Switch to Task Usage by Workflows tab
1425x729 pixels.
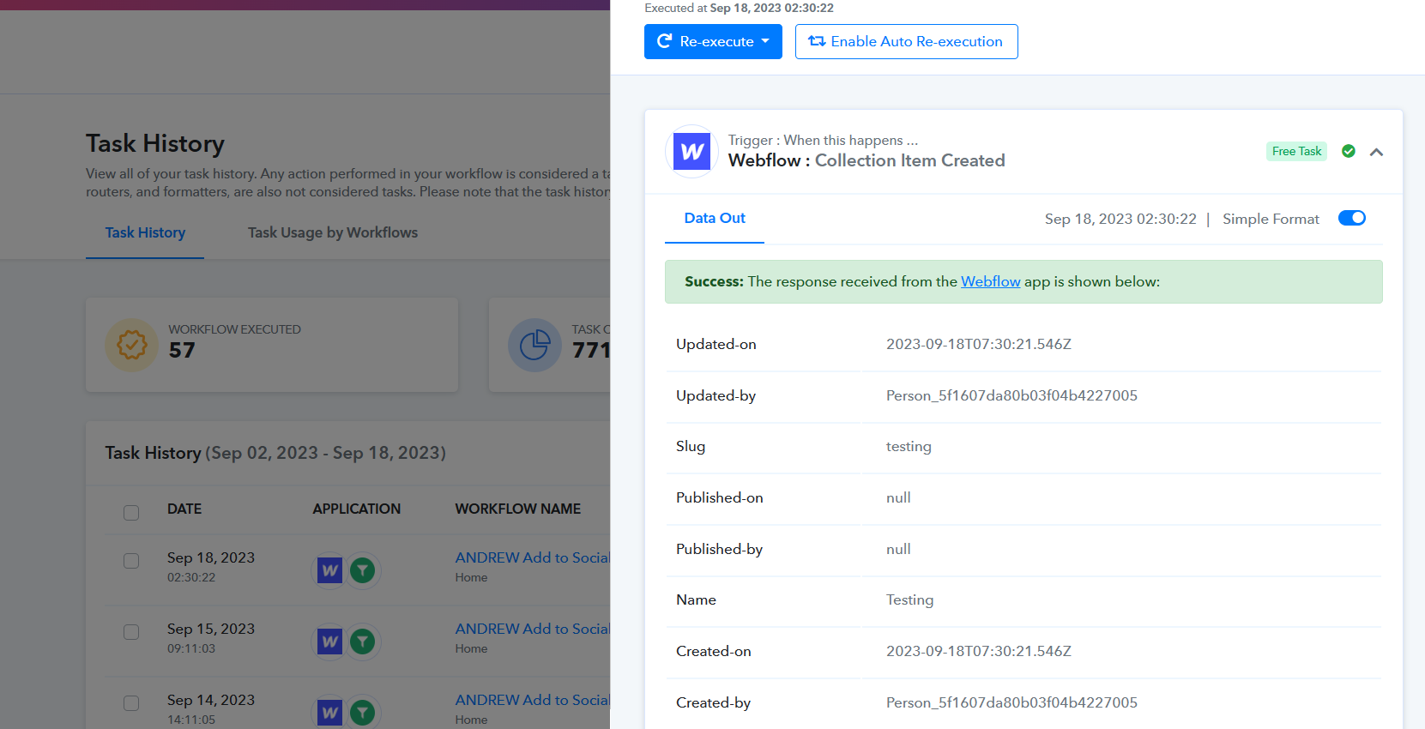333,232
